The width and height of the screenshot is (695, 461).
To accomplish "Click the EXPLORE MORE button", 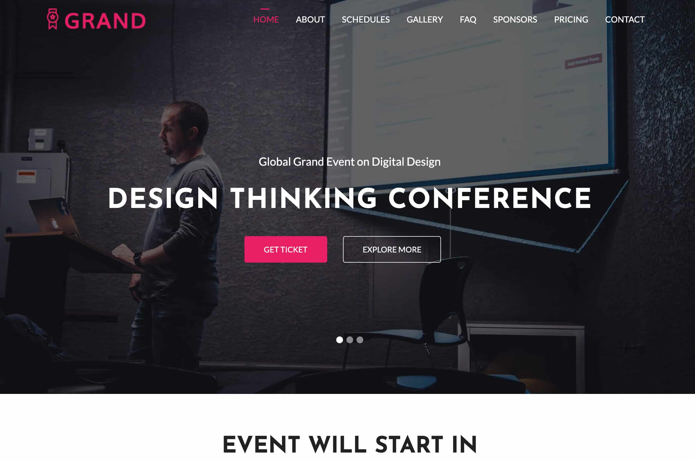I will point(392,249).
